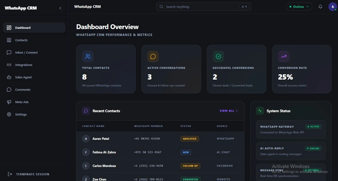Click the Recent Contacts message icon
Image resolution: width=338 pixels, height=181 pixels.
click(86, 111)
